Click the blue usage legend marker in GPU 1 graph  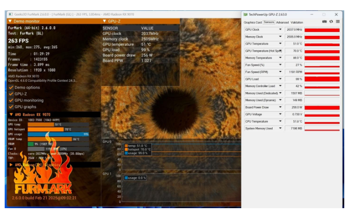click(x=126, y=178)
